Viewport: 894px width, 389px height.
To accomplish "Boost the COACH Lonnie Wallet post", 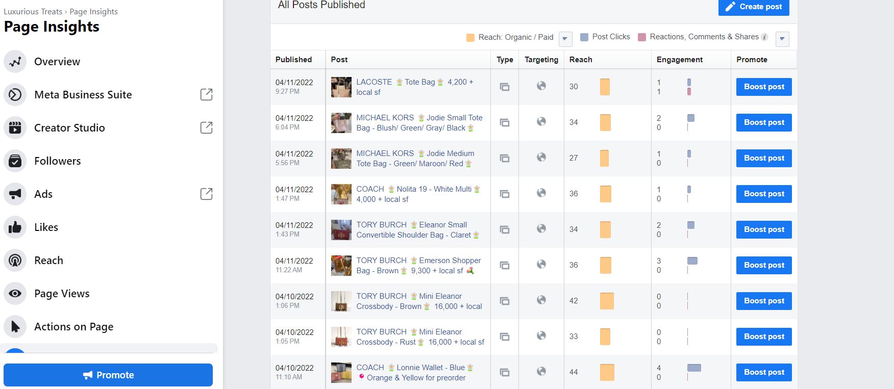I will [764, 372].
